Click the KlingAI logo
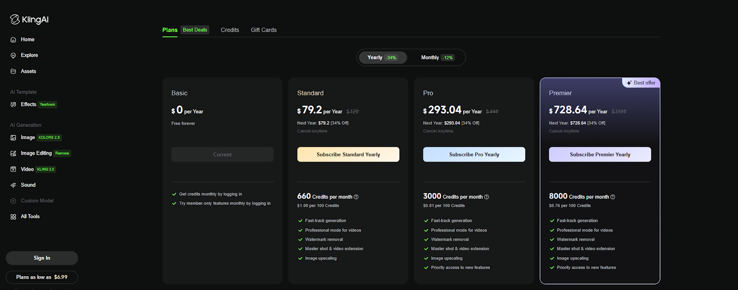The height and width of the screenshot is (290, 738). point(29,19)
